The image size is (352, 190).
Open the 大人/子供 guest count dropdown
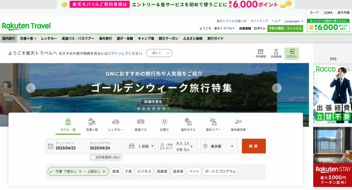(178, 146)
